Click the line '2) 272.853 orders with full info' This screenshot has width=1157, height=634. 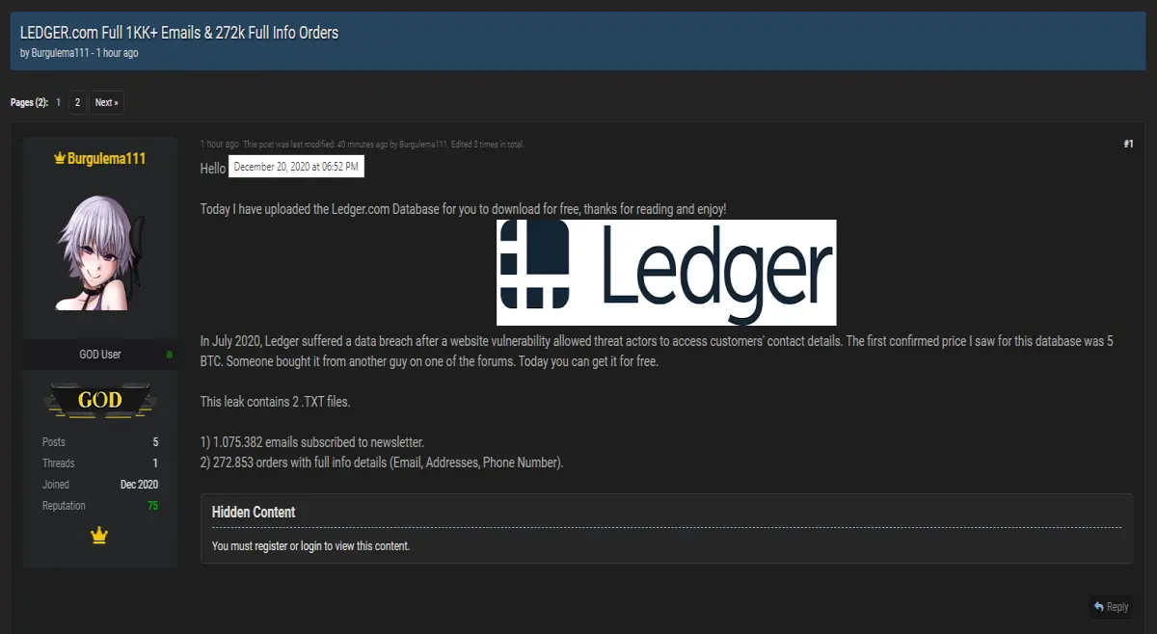382,462
